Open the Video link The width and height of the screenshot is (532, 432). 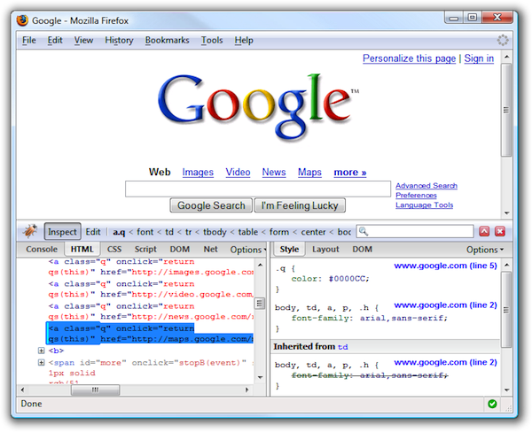pos(238,172)
